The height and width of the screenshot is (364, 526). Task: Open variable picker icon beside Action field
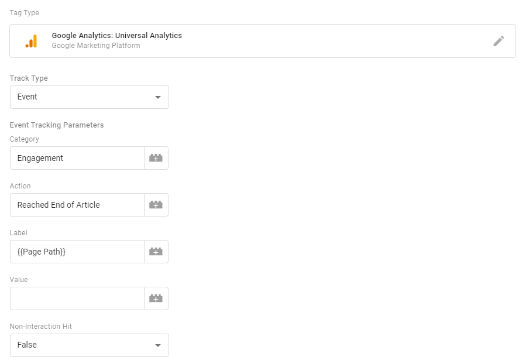point(156,205)
